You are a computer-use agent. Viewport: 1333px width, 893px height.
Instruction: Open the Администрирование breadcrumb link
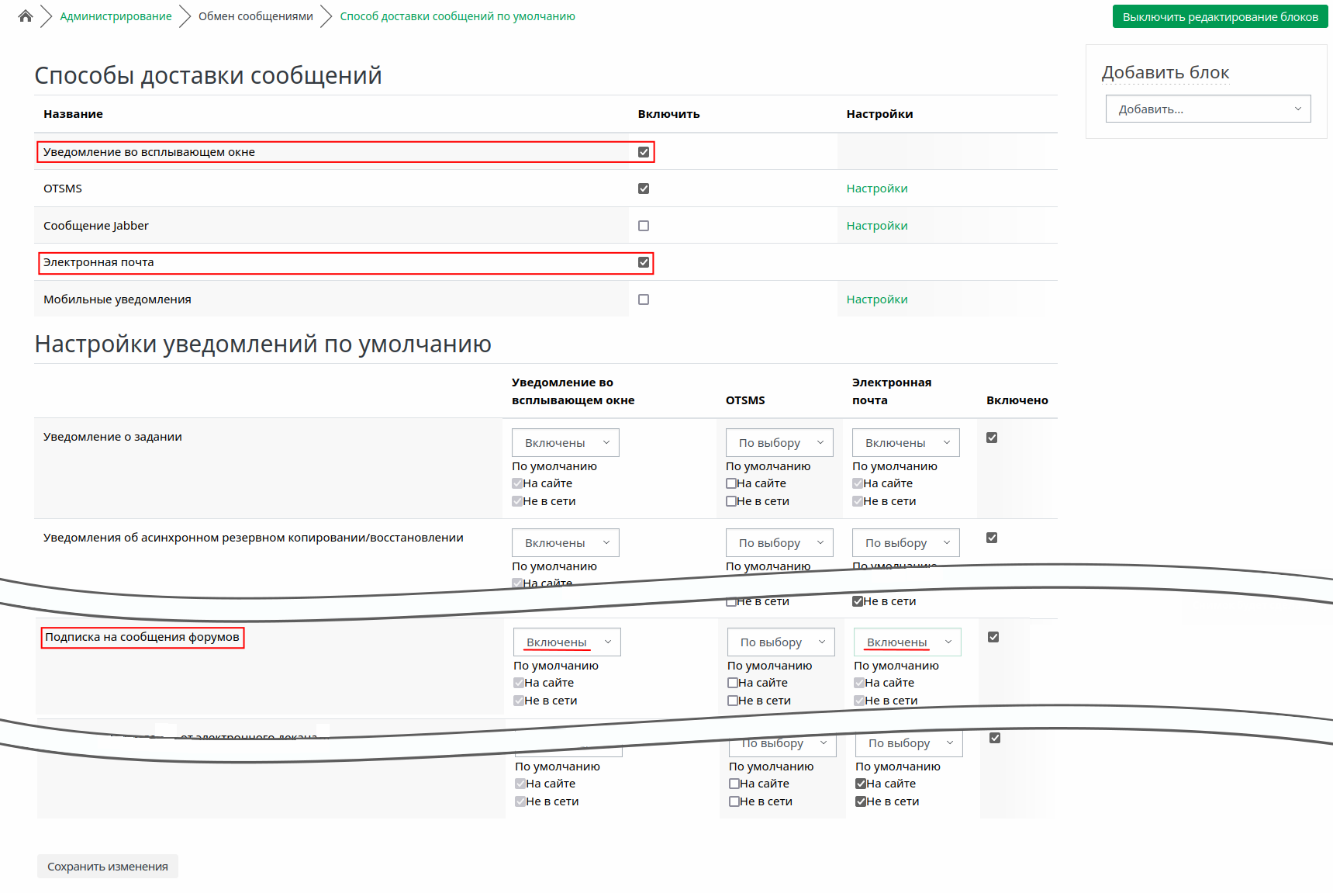pos(116,16)
